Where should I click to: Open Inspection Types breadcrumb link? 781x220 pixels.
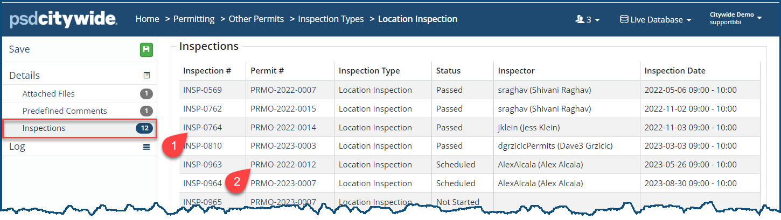click(x=331, y=19)
